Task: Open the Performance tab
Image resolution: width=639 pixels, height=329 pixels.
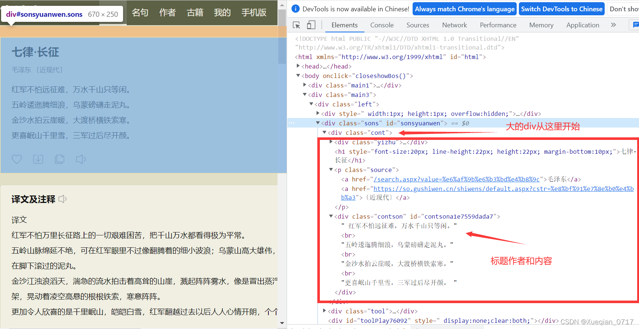Action: point(498,25)
